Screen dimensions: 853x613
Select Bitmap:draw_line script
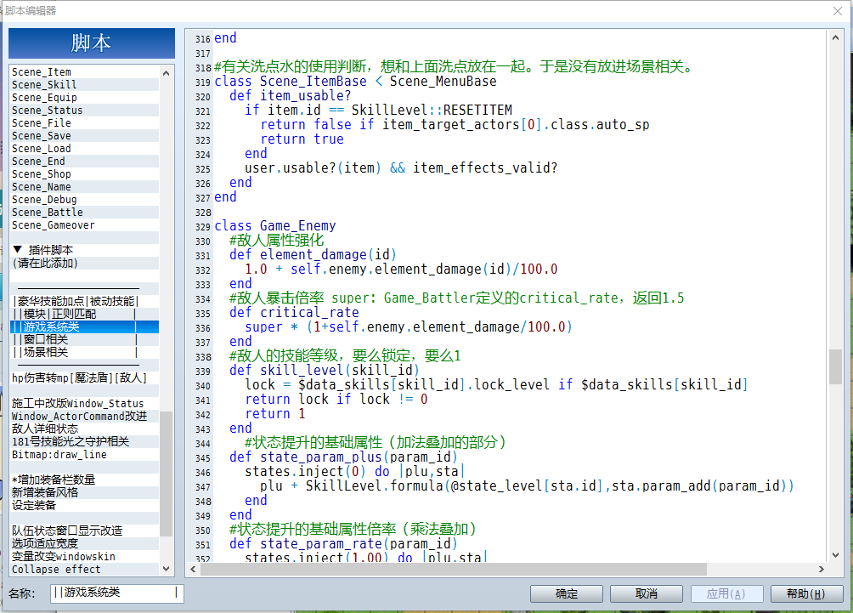click(84, 454)
